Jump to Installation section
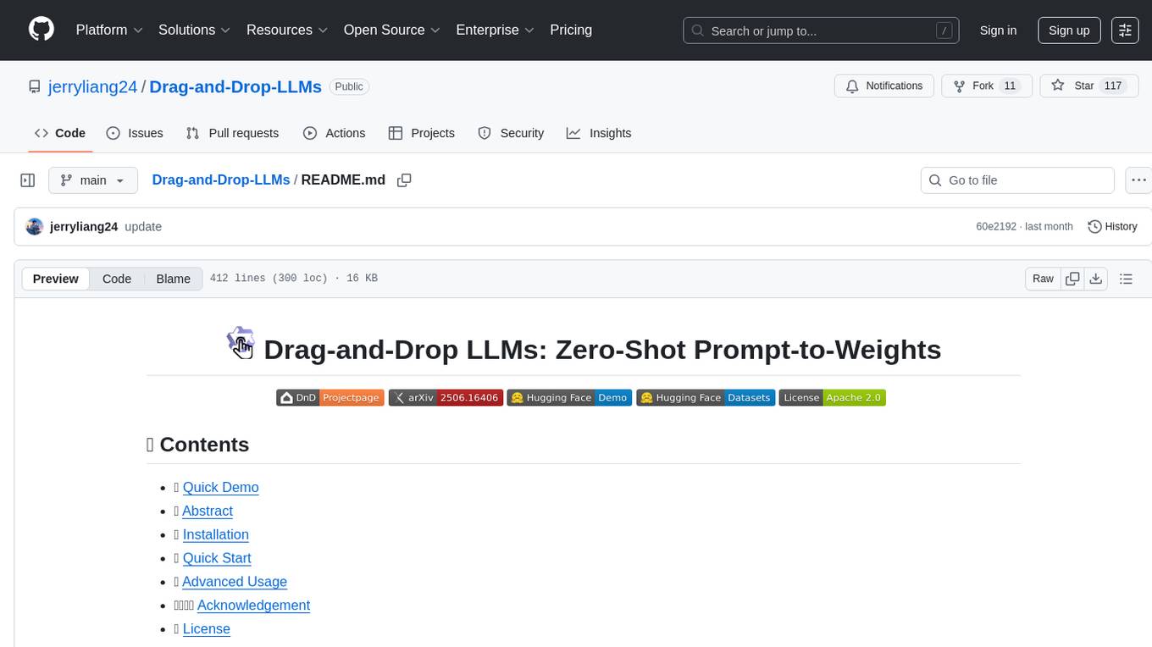Viewport: 1152px width, 647px height. (216, 534)
